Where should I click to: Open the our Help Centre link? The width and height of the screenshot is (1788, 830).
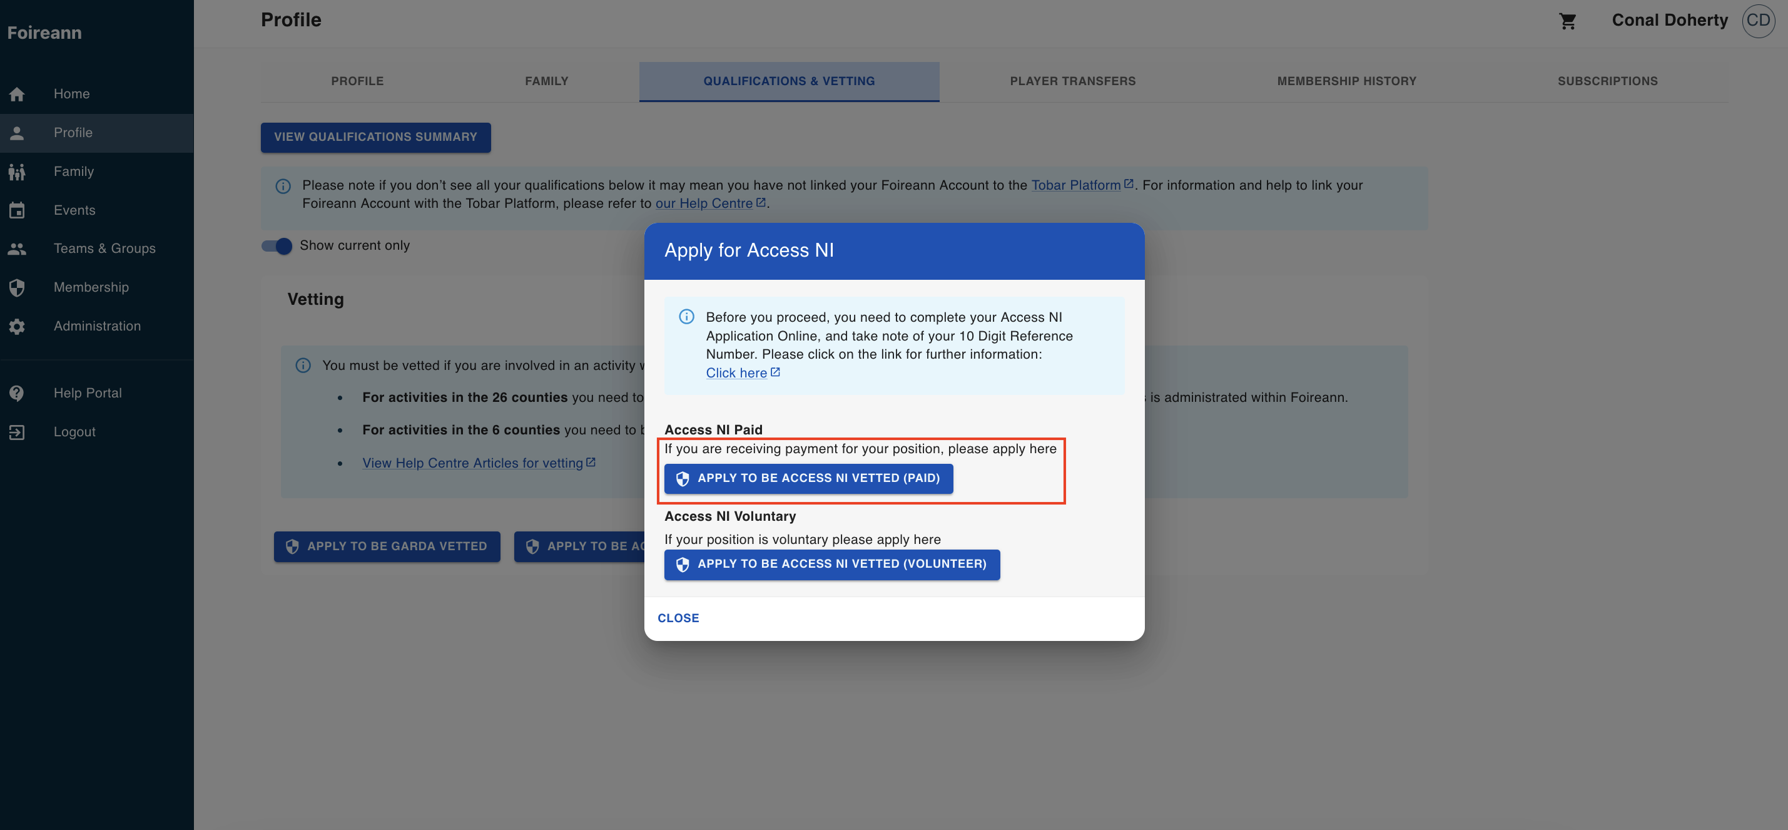704,203
